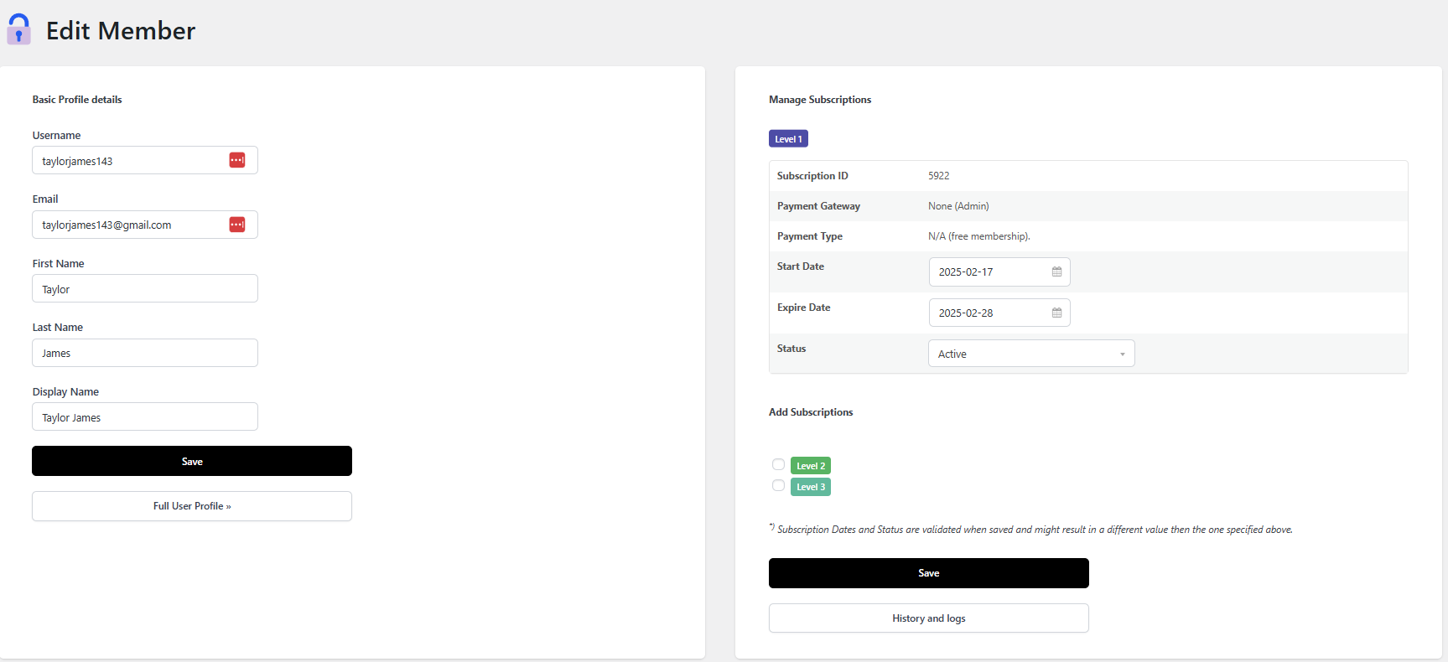Click the Last Name input field

pyautogui.click(x=145, y=353)
